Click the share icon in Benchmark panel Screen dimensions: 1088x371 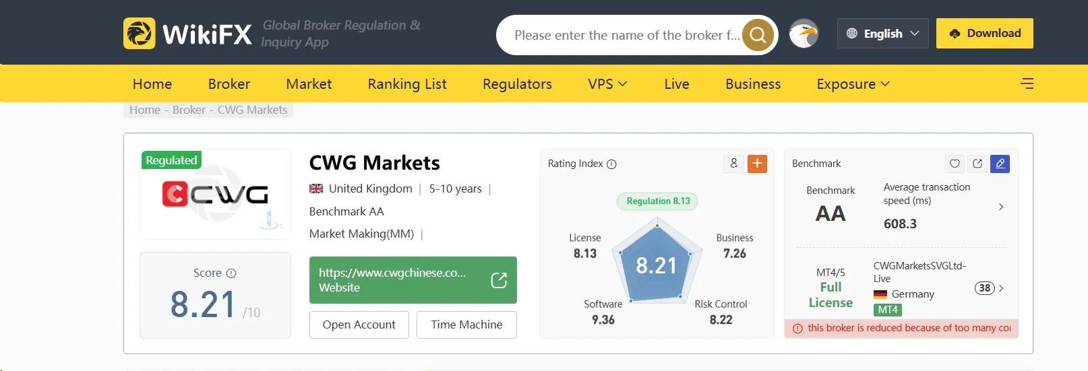coord(977,164)
